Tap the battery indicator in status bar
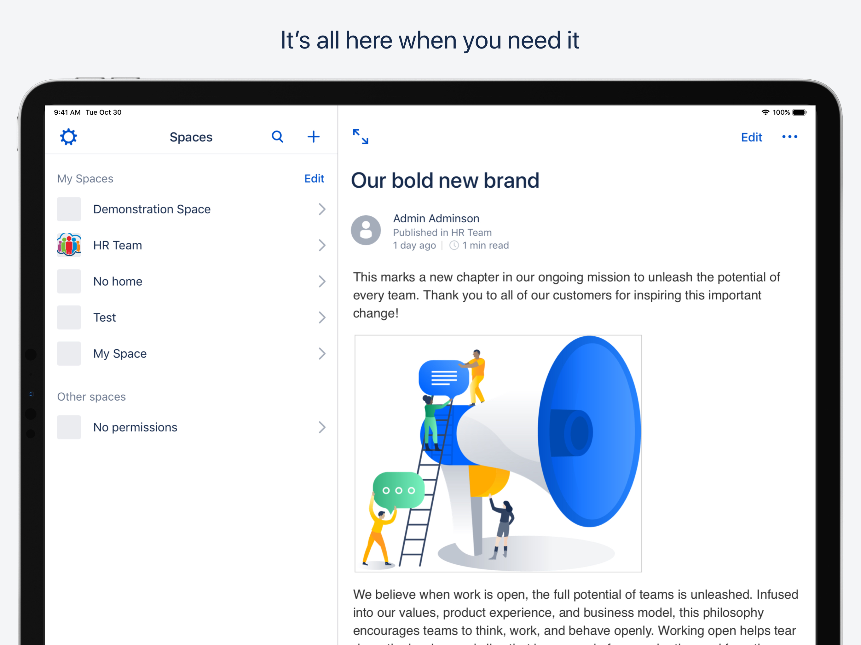Image resolution: width=861 pixels, height=645 pixels. [799, 112]
